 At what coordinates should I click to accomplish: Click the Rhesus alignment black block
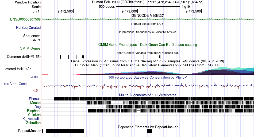click(x=154, y=99)
